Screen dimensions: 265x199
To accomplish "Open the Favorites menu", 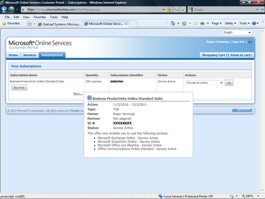I will click(40, 17).
